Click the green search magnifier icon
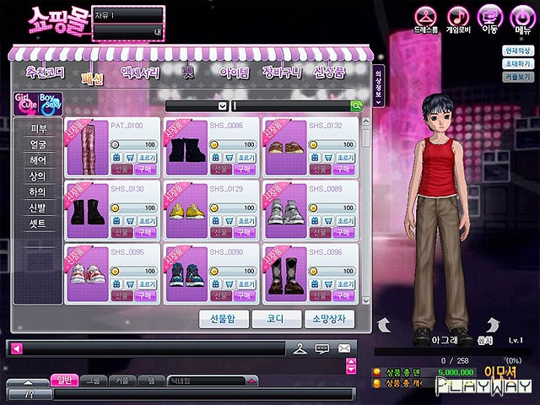The height and width of the screenshot is (405, 540). pos(357,105)
